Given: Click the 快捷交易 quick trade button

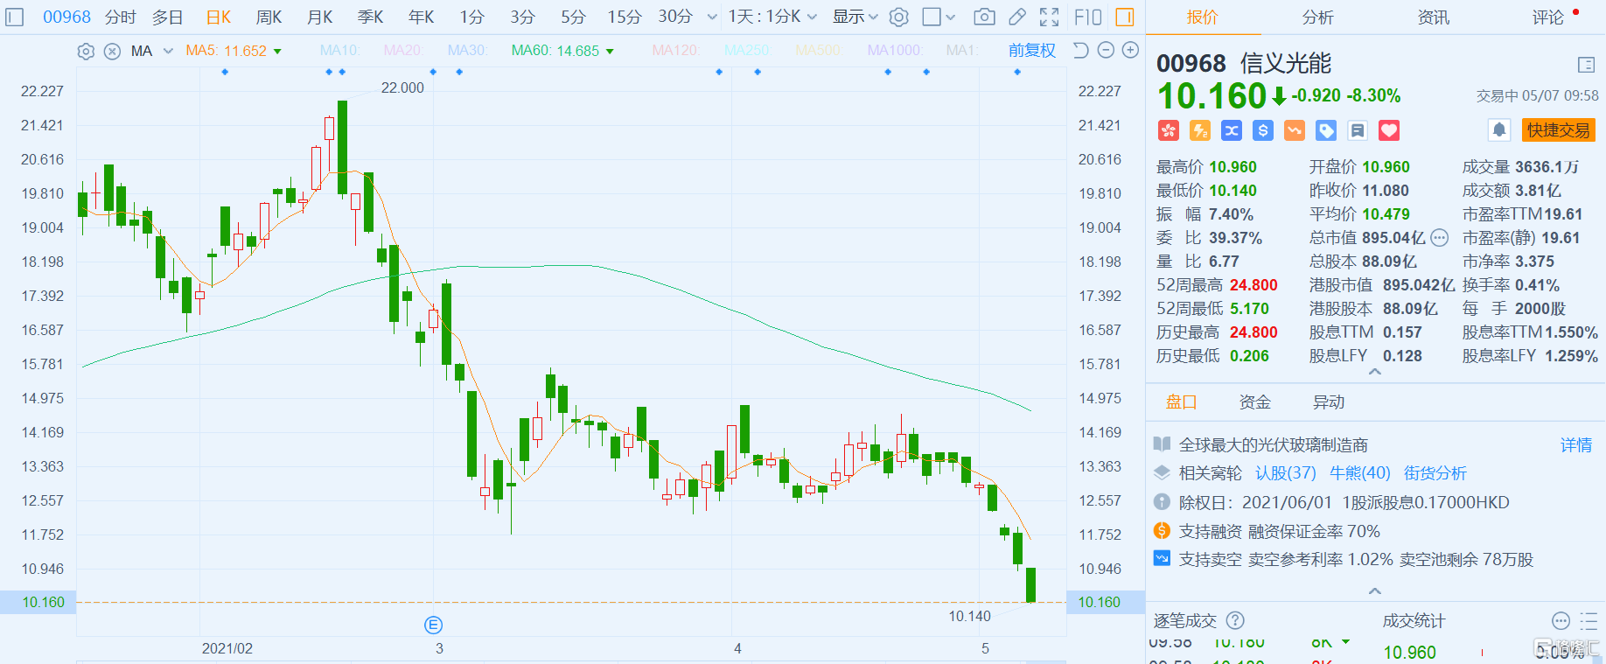Looking at the screenshot, I should click(1558, 130).
